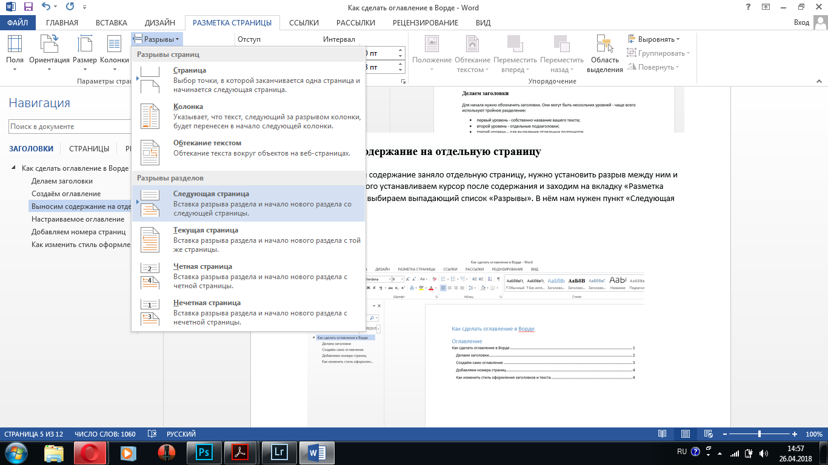Choose Четная страница section break
Screen dimensions: 828x465
tap(248, 276)
